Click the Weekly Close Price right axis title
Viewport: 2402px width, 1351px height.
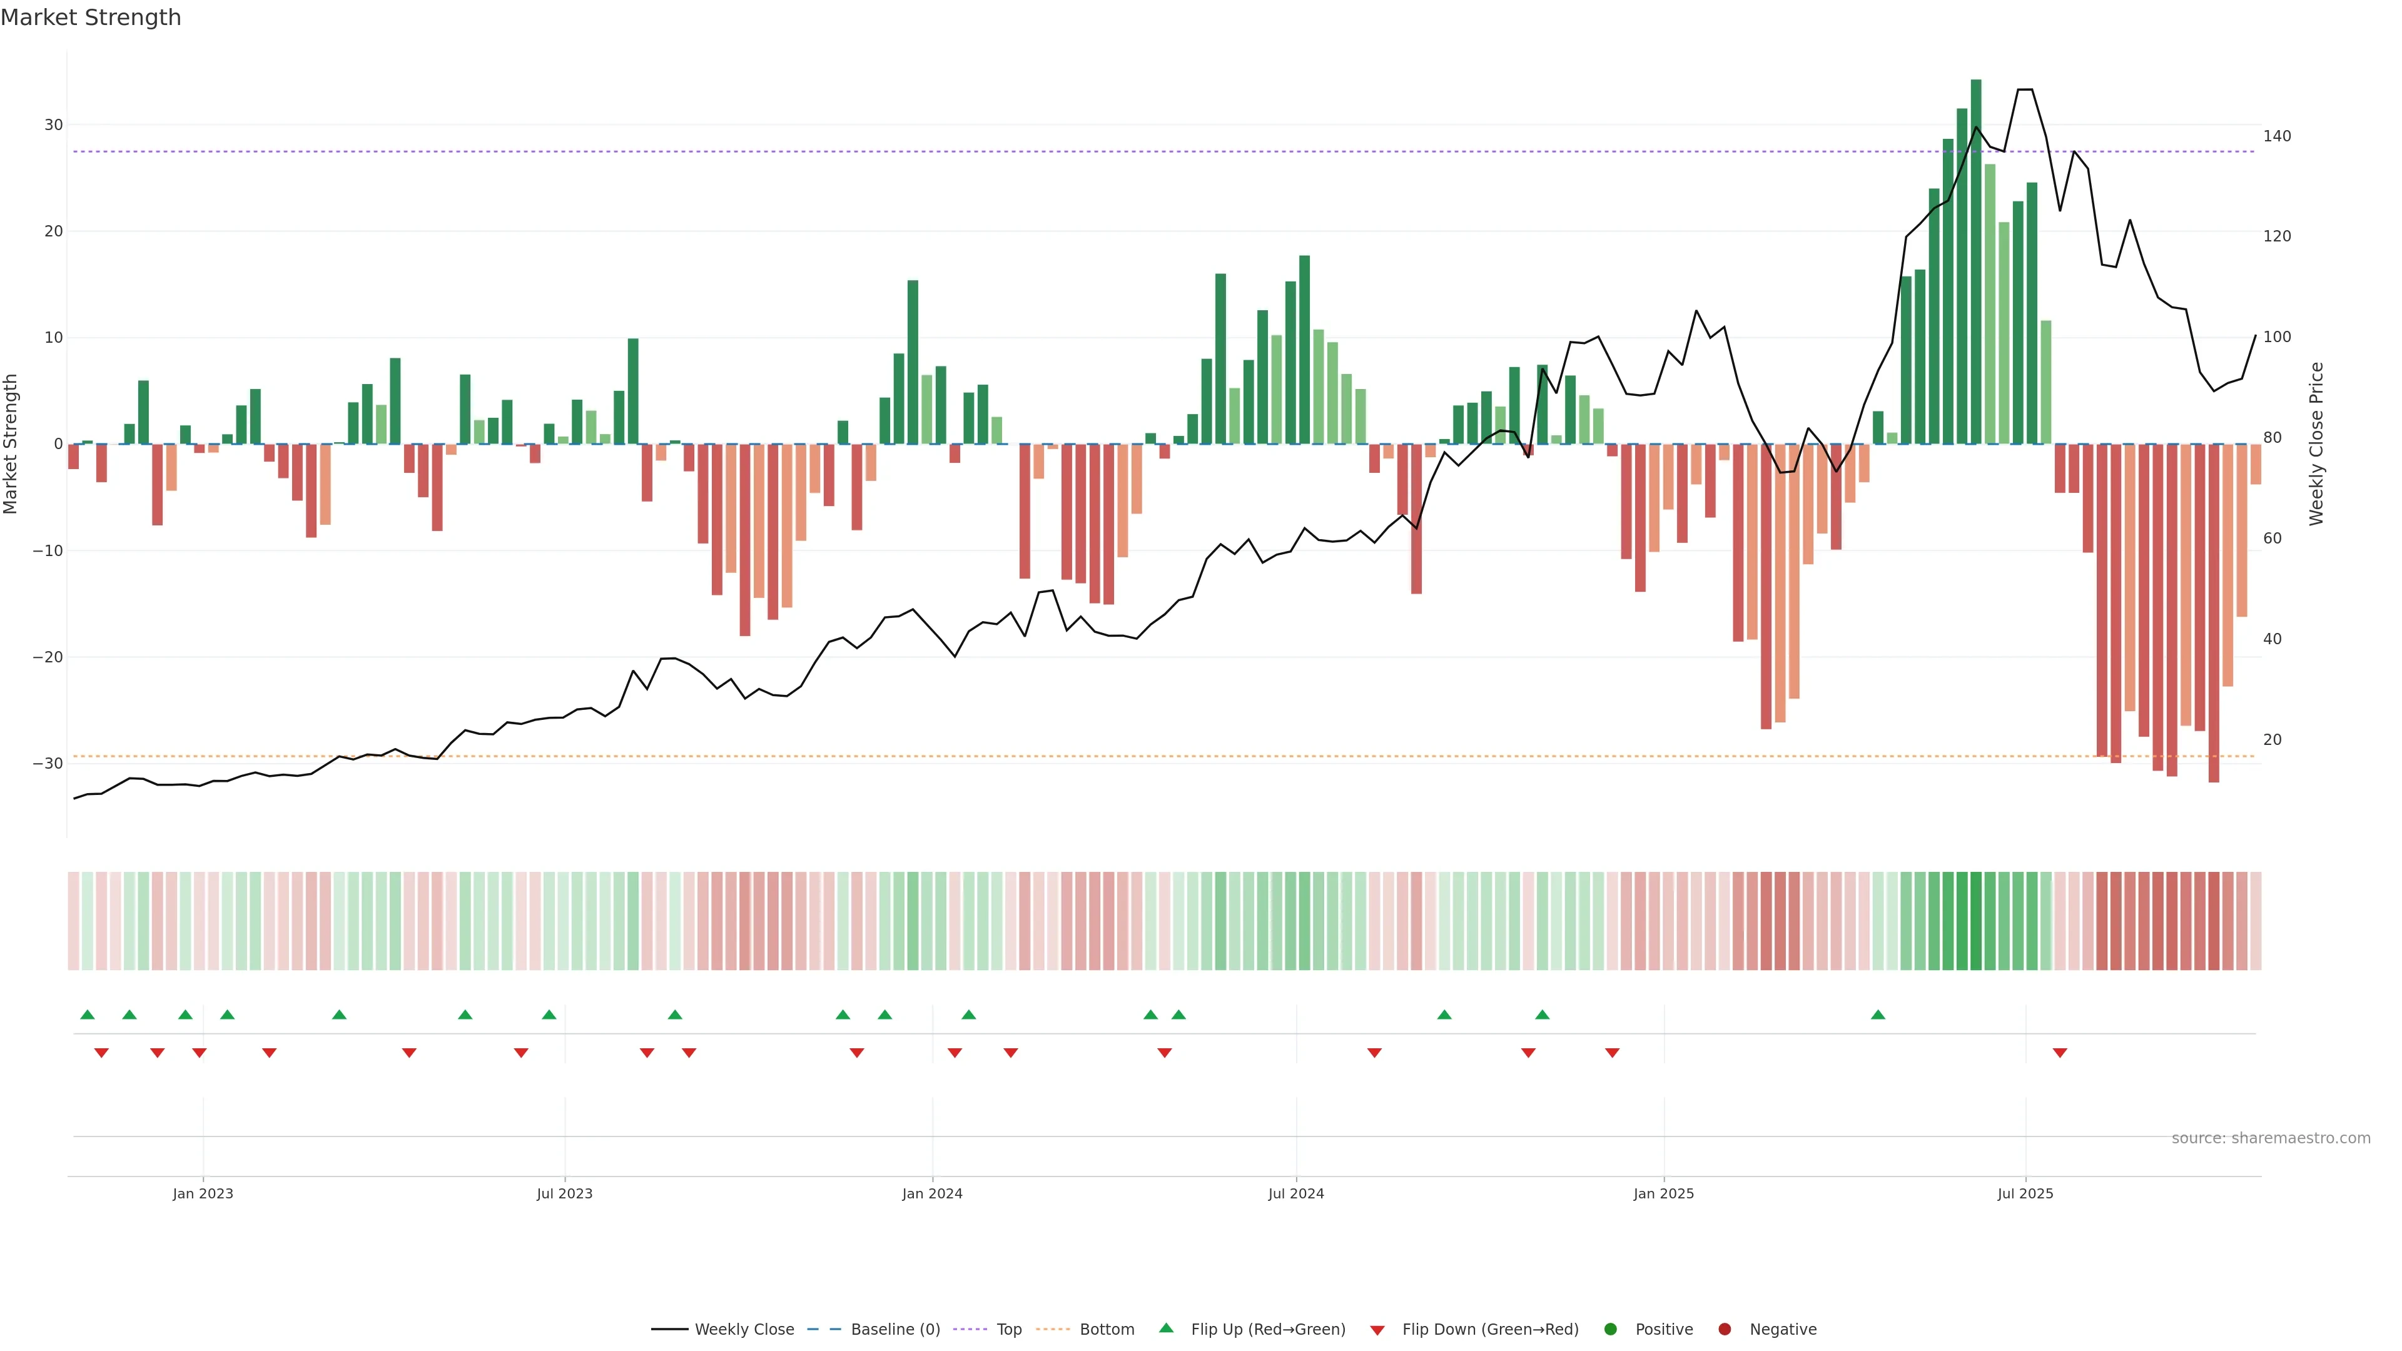(2316, 444)
